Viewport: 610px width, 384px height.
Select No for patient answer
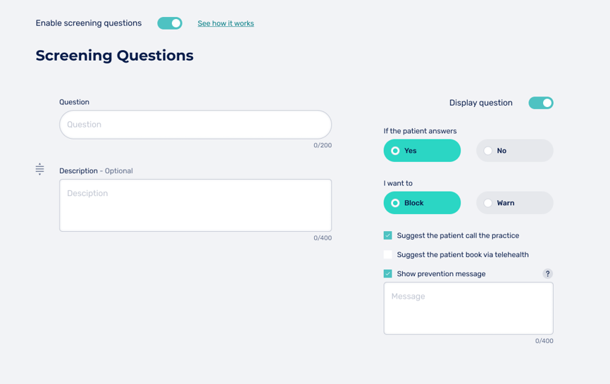(x=514, y=151)
